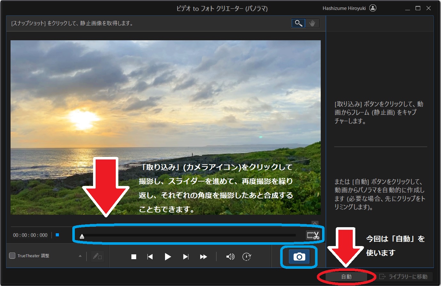Step back to the previous frame
The width and height of the screenshot is (441, 286).
click(x=150, y=257)
